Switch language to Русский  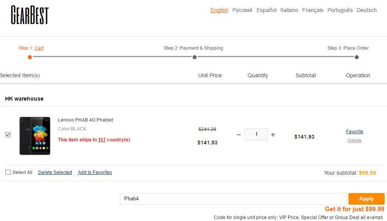pos(242,10)
